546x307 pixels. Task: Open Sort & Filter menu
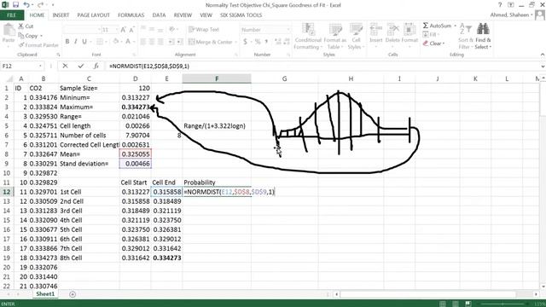coord(465,36)
